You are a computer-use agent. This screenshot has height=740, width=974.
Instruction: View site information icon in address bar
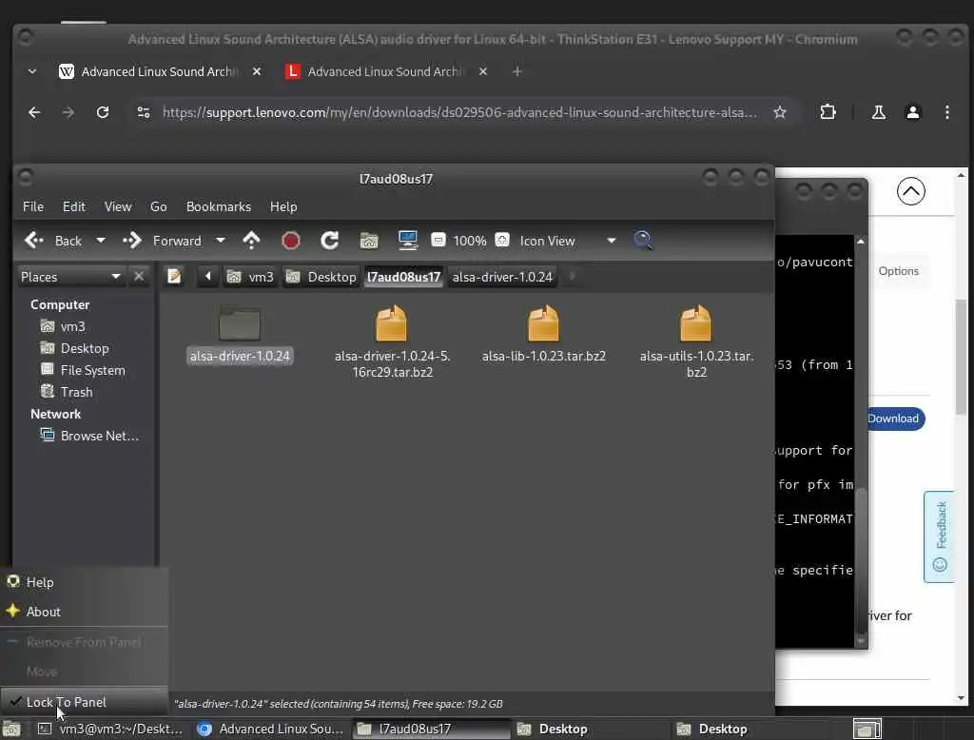coord(144,112)
